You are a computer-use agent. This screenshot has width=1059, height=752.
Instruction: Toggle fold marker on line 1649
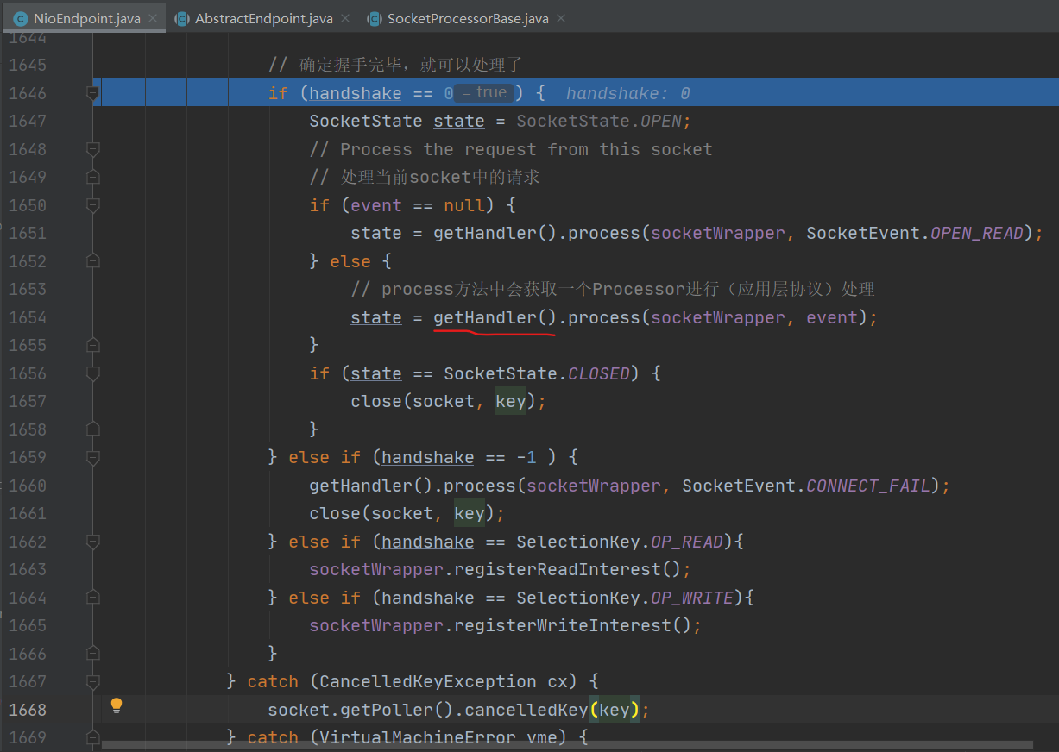point(93,177)
